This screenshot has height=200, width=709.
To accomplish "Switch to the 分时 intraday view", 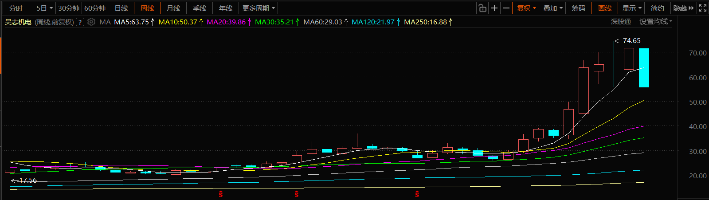I will pos(16,8).
